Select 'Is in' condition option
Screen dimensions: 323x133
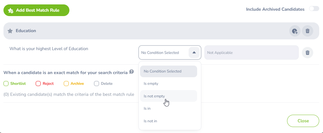(147, 108)
